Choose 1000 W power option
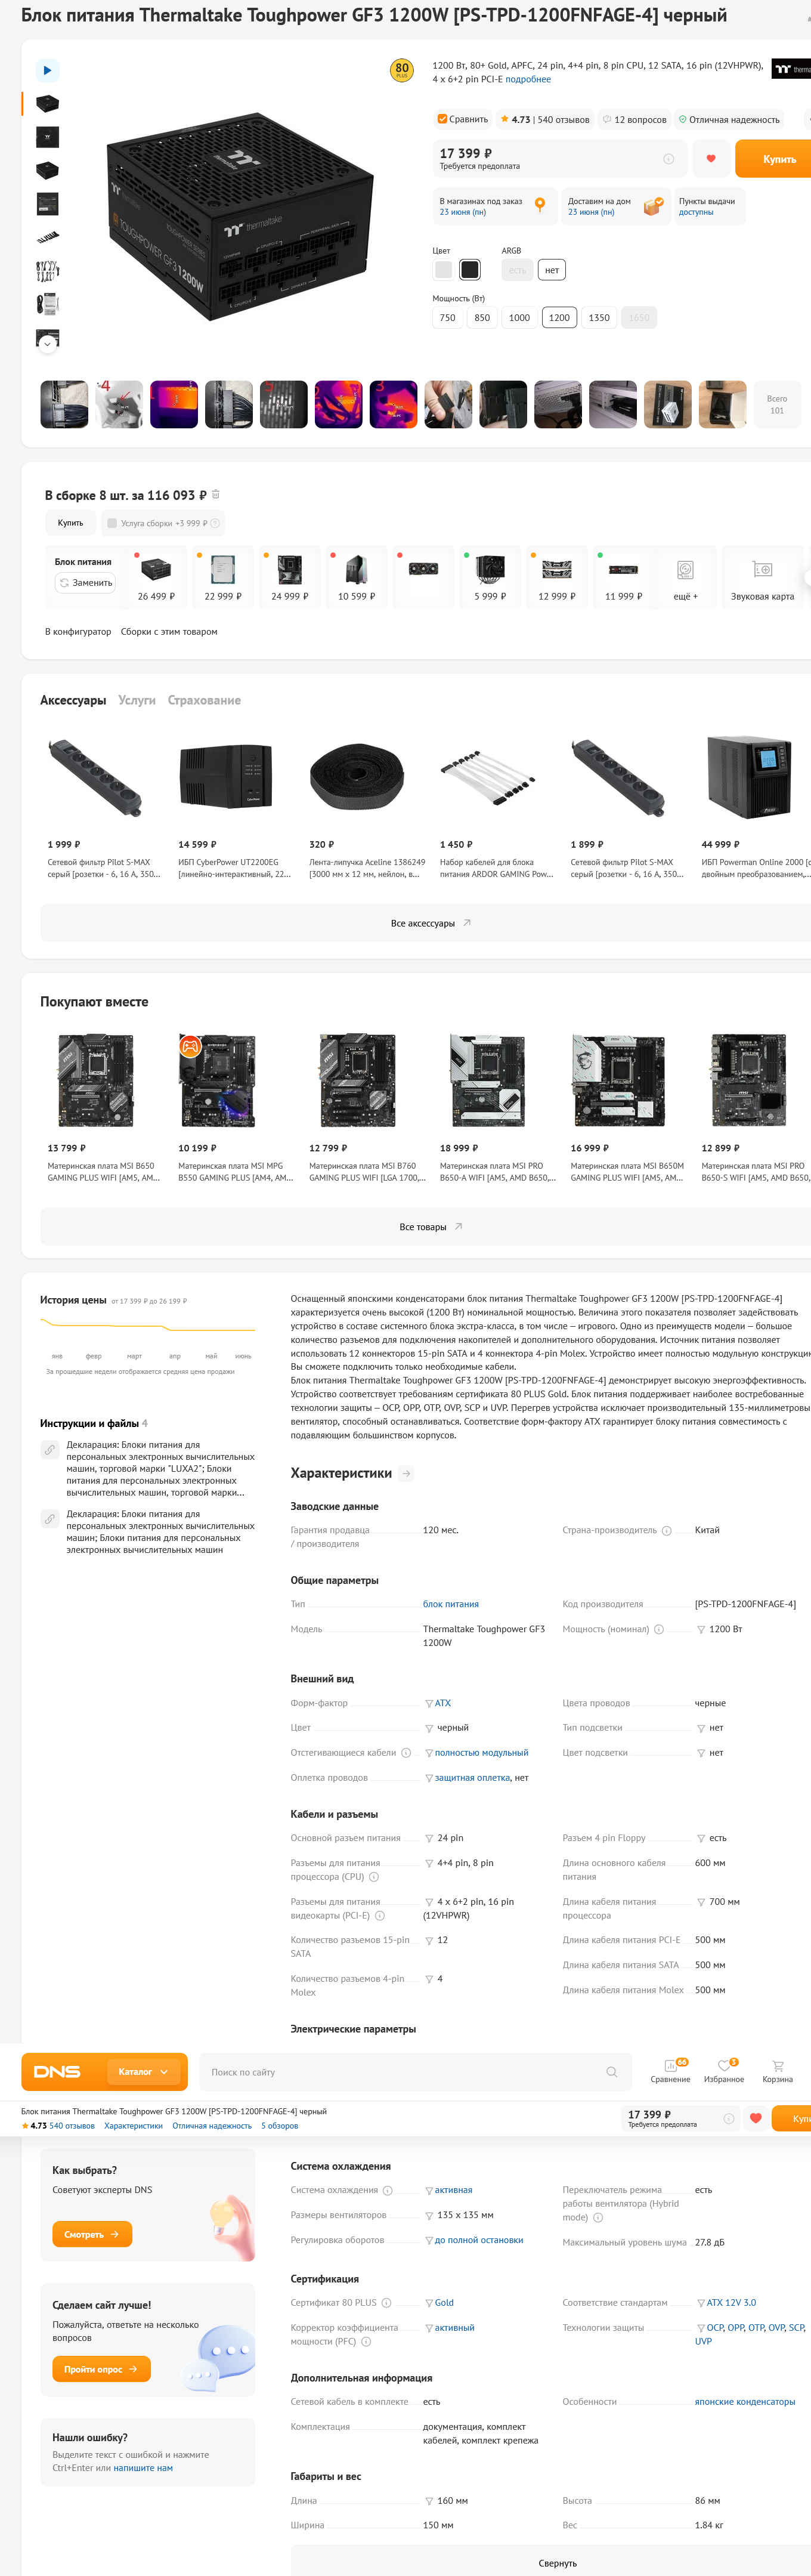 coord(519,318)
